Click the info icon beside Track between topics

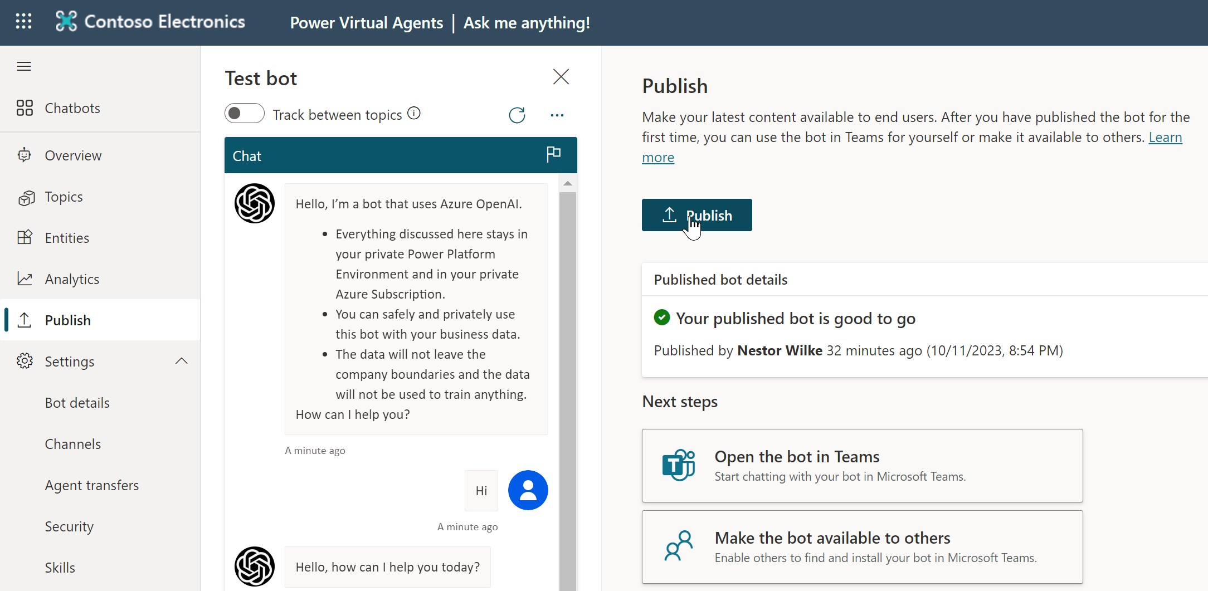click(x=414, y=113)
